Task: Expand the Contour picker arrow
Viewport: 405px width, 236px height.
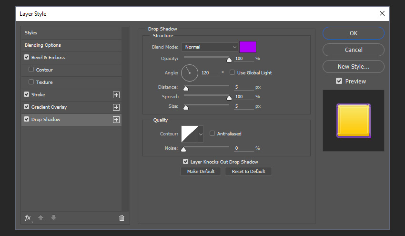Action: (201, 134)
